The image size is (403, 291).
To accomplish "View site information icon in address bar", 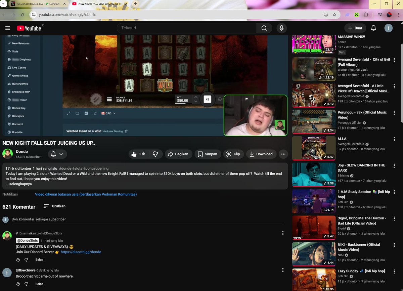I will tap(33, 15).
